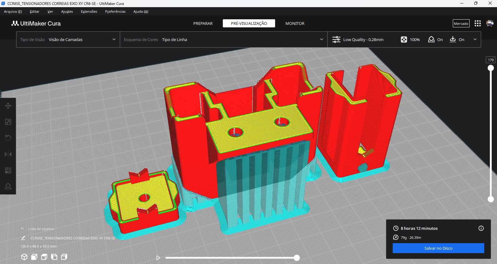Select the Support Blocker tool
This screenshot has height=264, width=497.
8,187
